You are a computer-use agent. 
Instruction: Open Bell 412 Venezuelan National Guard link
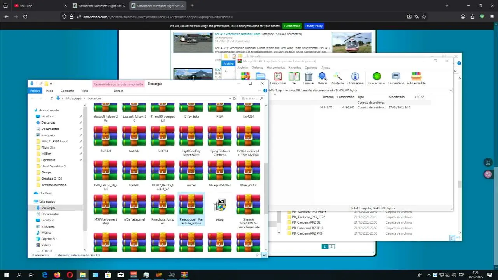pos(237,34)
